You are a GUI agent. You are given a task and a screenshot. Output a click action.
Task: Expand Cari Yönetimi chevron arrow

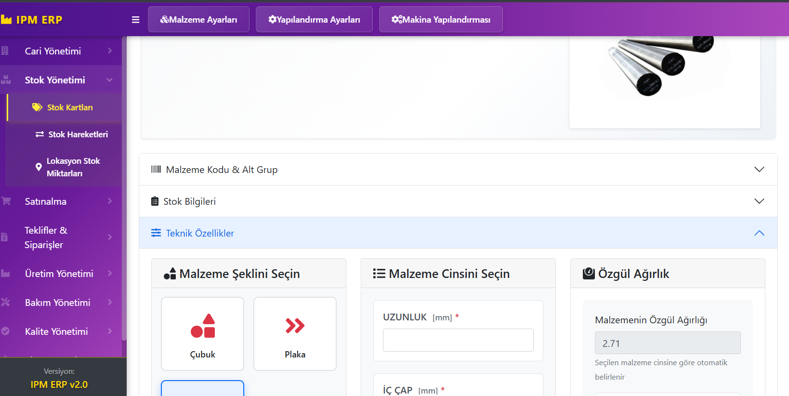click(x=110, y=51)
